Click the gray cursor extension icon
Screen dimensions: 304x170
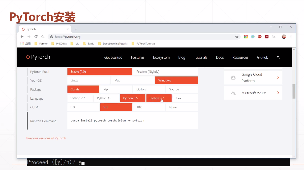pyautogui.click(x=274, y=37)
